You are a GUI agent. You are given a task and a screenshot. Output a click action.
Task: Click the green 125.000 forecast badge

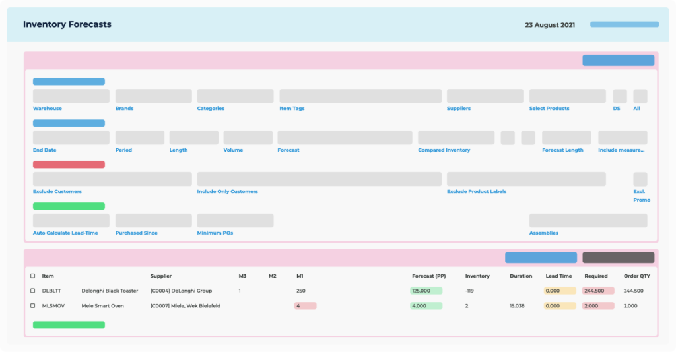(x=426, y=291)
